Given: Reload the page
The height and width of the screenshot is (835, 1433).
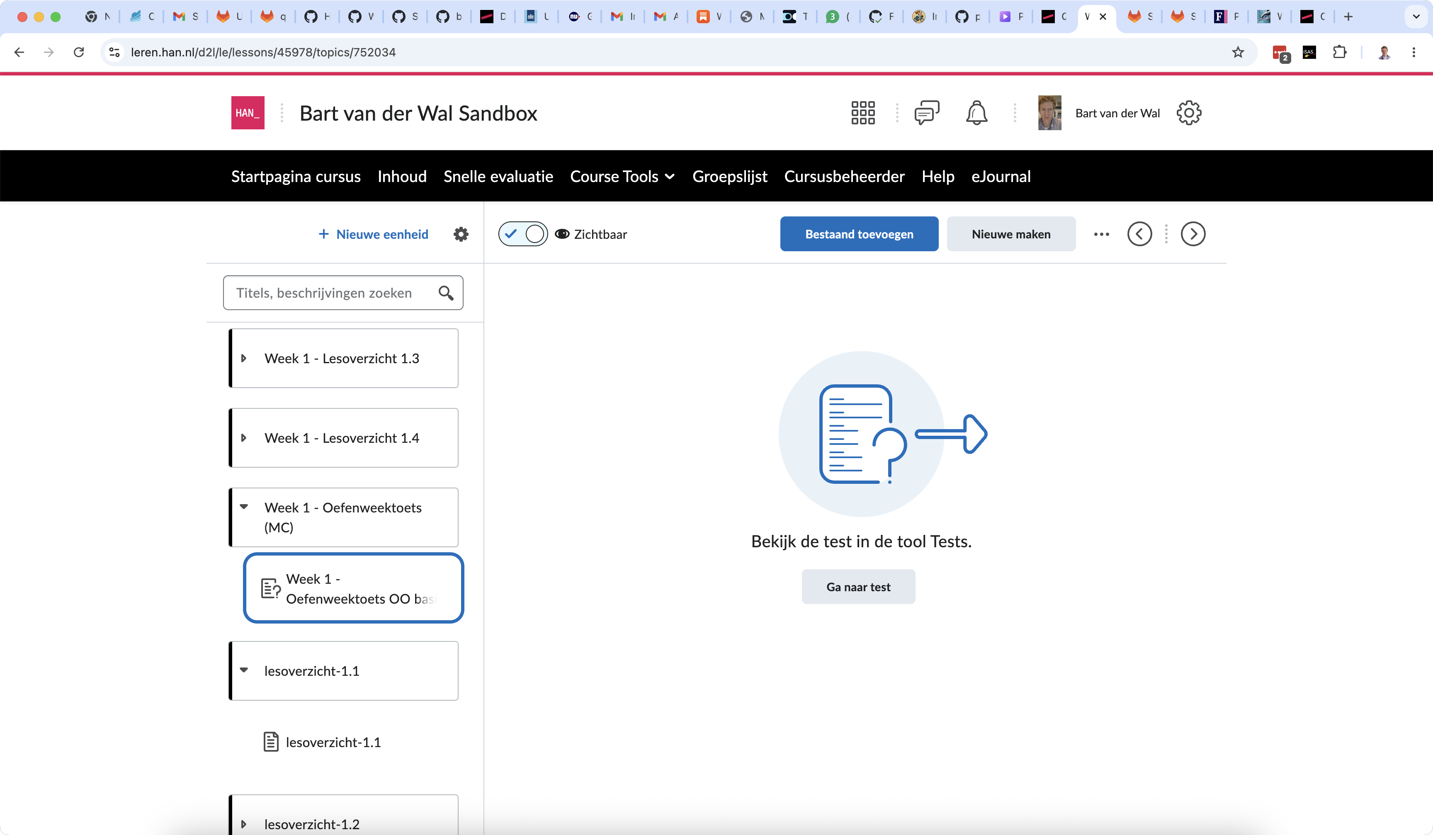Looking at the screenshot, I should coord(79,52).
